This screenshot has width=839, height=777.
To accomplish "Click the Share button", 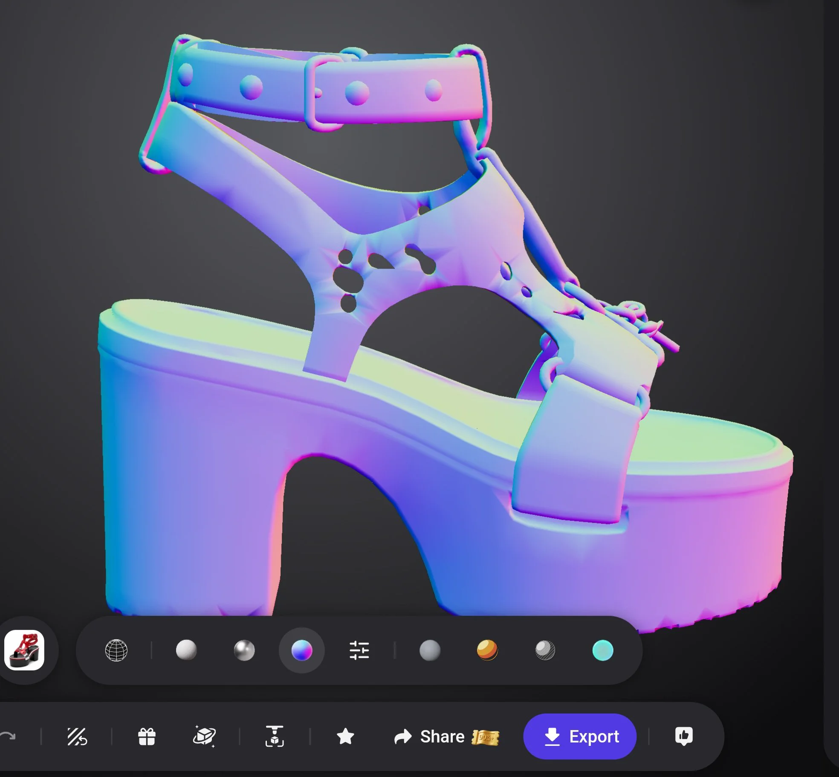I will [x=429, y=737].
